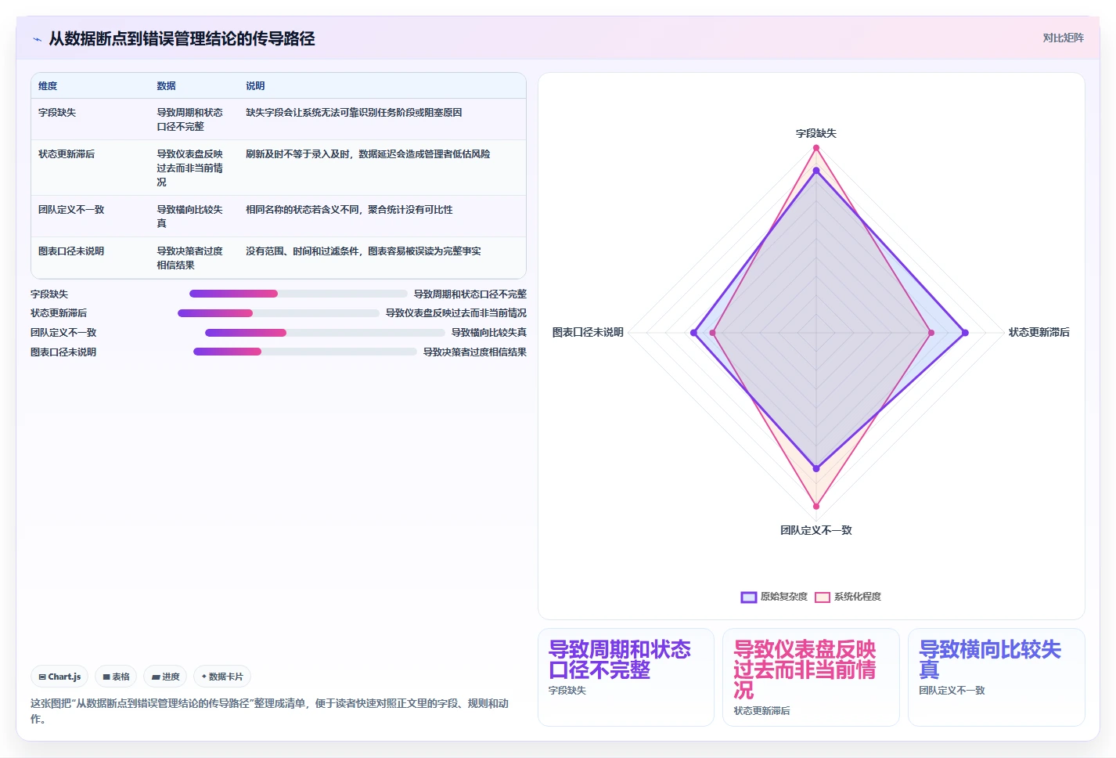This screenshot has width=1116, height=758.
Task: Click the pink data point at the 图表口径未说明 axis
Action: click(x=712, y=333)
